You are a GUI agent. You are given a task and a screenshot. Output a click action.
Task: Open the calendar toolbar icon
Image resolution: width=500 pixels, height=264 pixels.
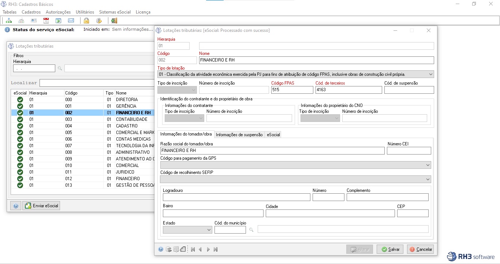[46, 21]
